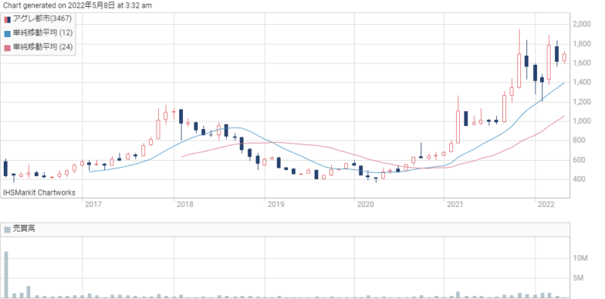This screenshot has height=299, width=605.
Task: Click the 600 price axis label
Action: point(579,160)
